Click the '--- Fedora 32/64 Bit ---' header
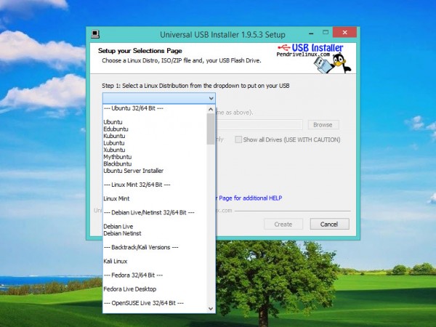Image resolution: width=436 pixels, height=327 pixels. click(x=133, y=275)
